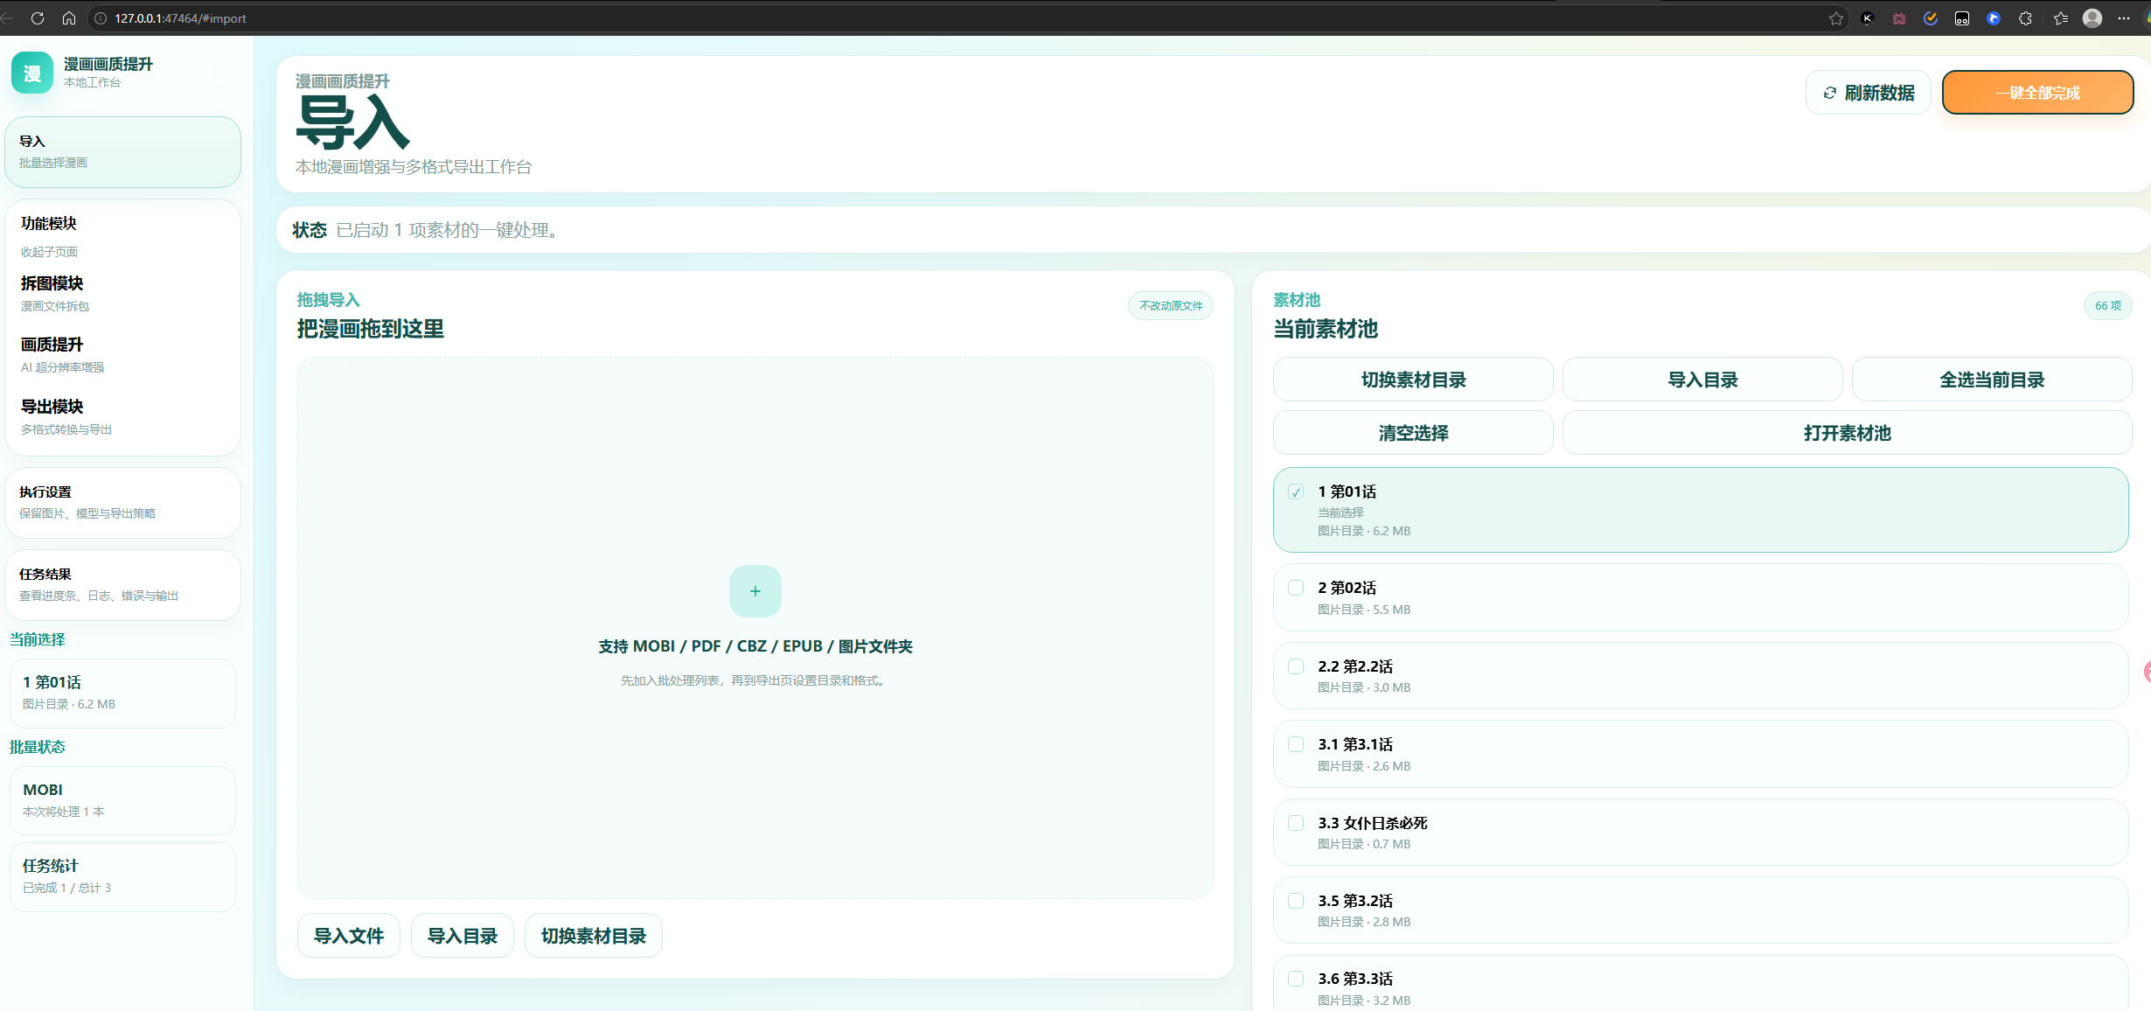Uncheck the 1 第01话 checkbox
This screenshot has height=1011, width=2151.
1296,492
